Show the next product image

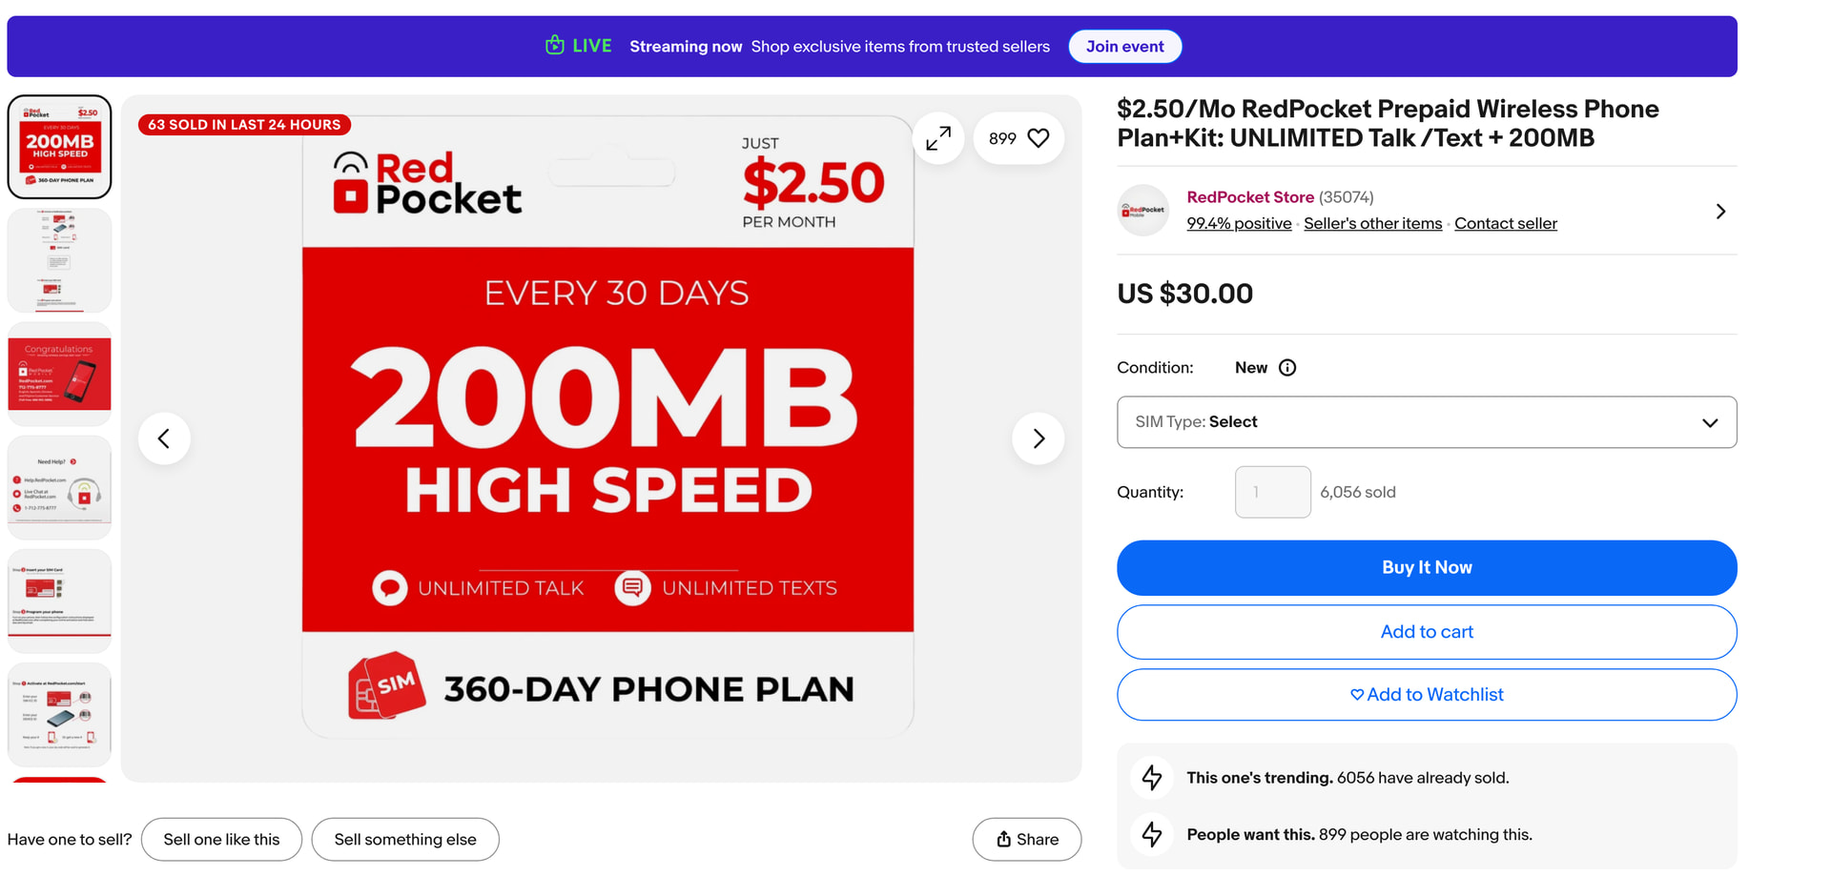point(1039,438)
